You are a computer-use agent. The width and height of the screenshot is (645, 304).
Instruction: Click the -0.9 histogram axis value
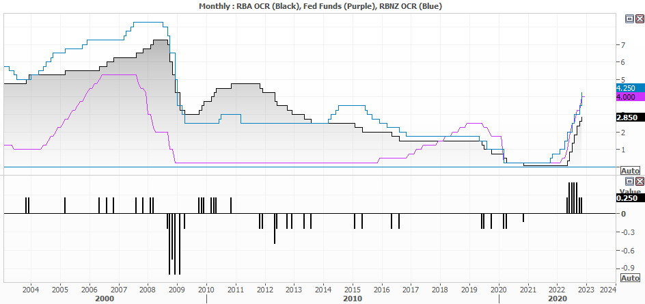[628, 268]
